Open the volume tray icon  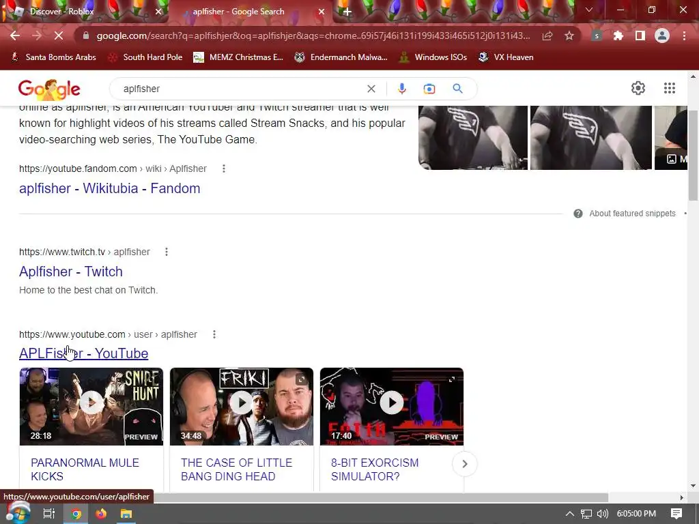(x=602, y=514)
